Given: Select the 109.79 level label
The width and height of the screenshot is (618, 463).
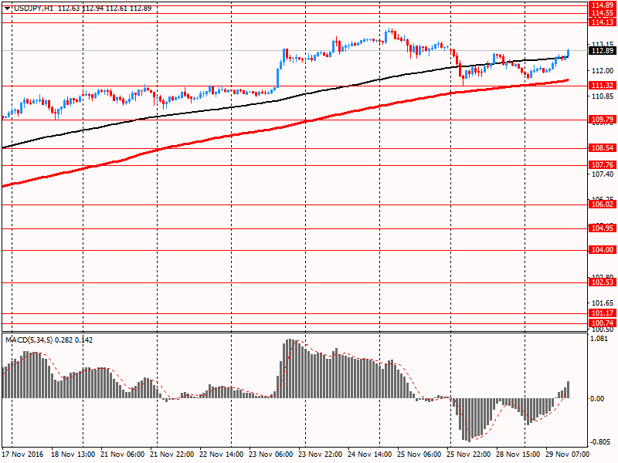Looking at the screenshot, I should click(603, 120).
